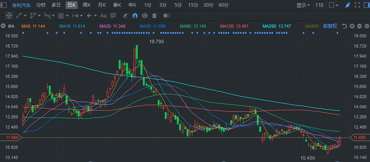Click the MA30: 11.599 label

153,26
